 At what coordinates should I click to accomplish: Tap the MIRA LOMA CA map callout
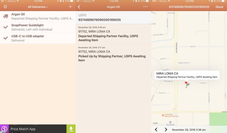tap(187, 75)
